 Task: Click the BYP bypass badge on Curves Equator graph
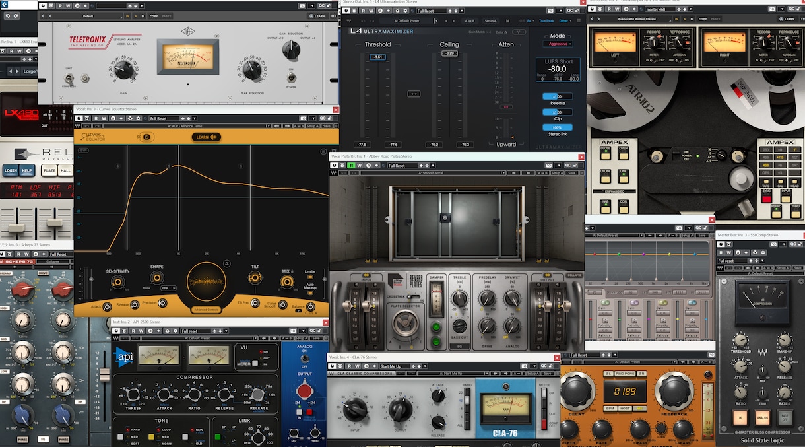83,151
